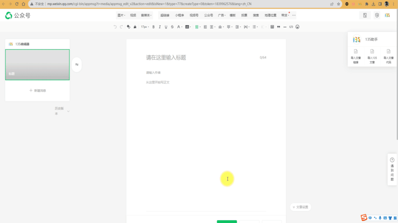The image size is (398, 223).
Task: Open the font color picker 'A'
Action: (x=179, y=27)
